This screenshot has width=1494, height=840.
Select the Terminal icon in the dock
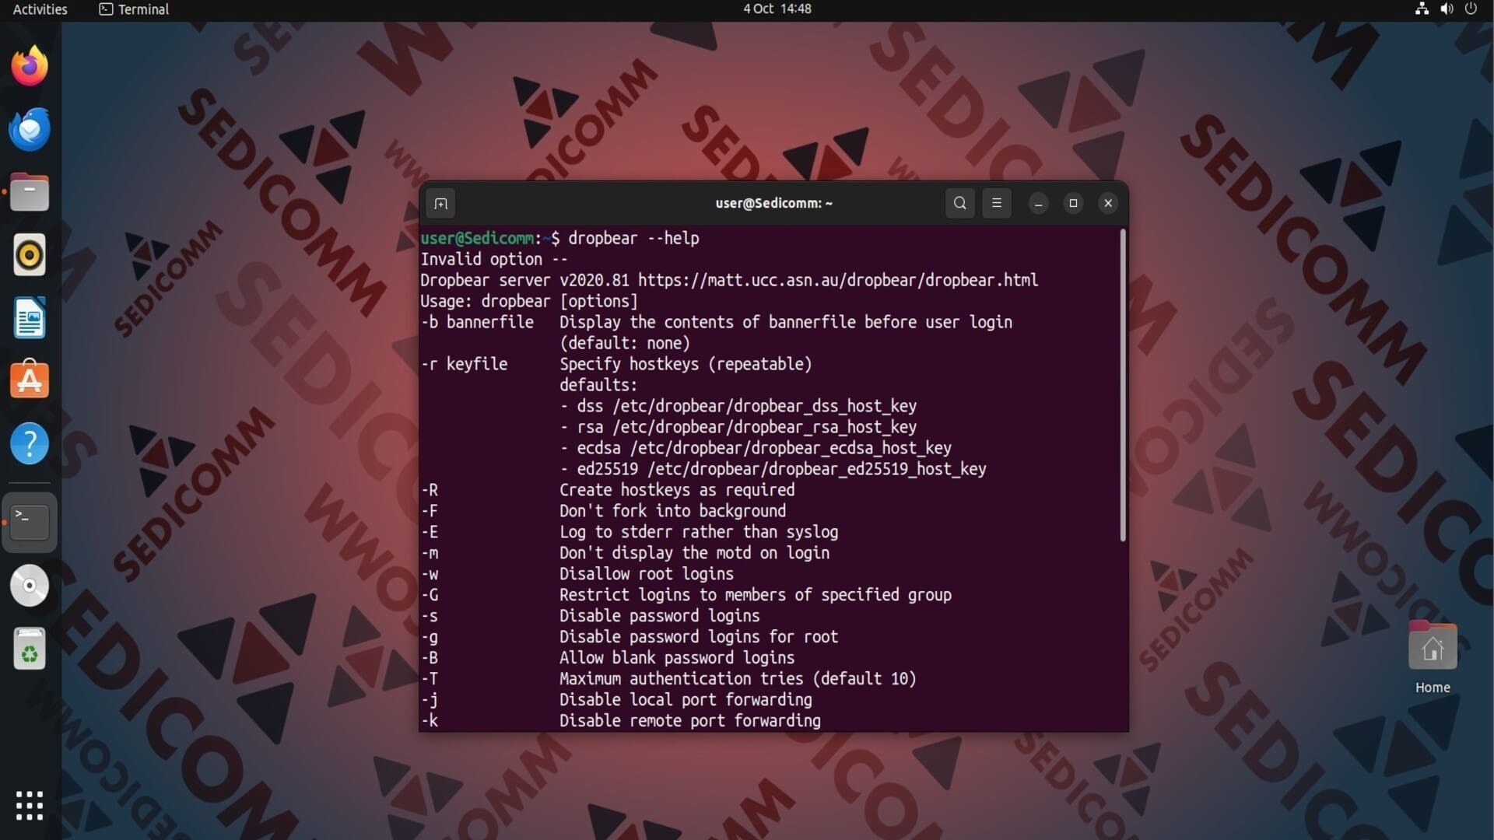30,522
